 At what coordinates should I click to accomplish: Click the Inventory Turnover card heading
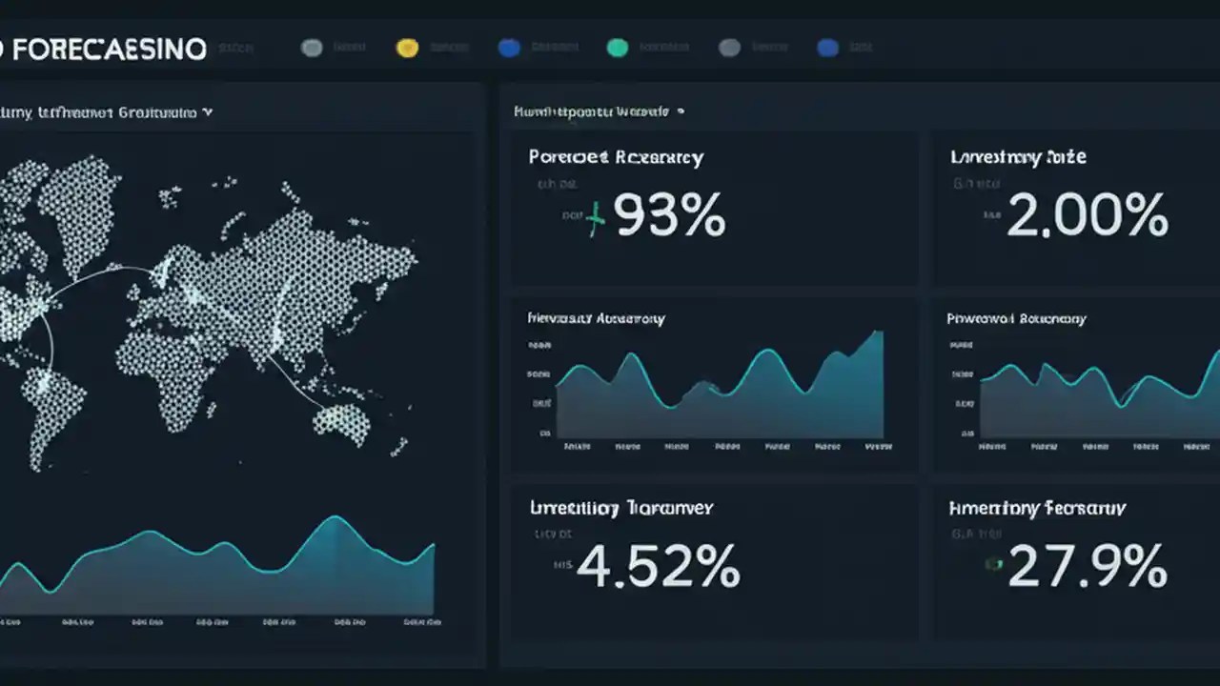(x=621, y=508)
